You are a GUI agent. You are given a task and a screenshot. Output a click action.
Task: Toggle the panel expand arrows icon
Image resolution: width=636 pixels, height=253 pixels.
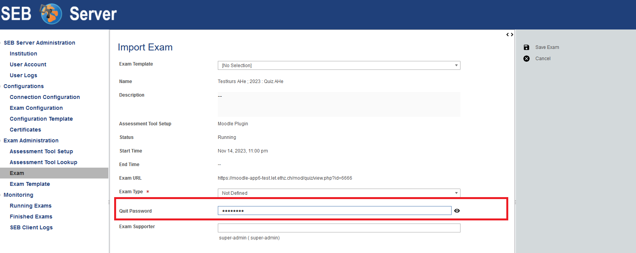509,35
